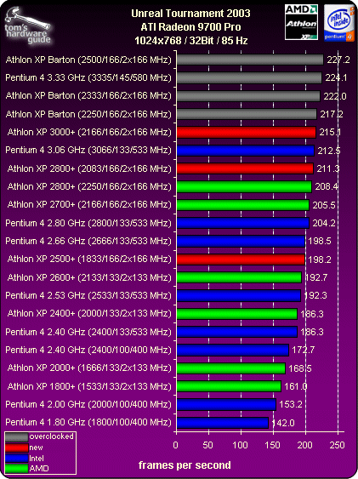Click the 224.1 value

336,78
